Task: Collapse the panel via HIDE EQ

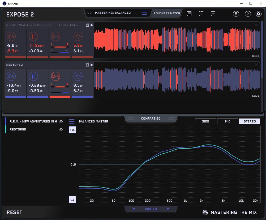Action: pyautogui.click(x=151, y=209)
